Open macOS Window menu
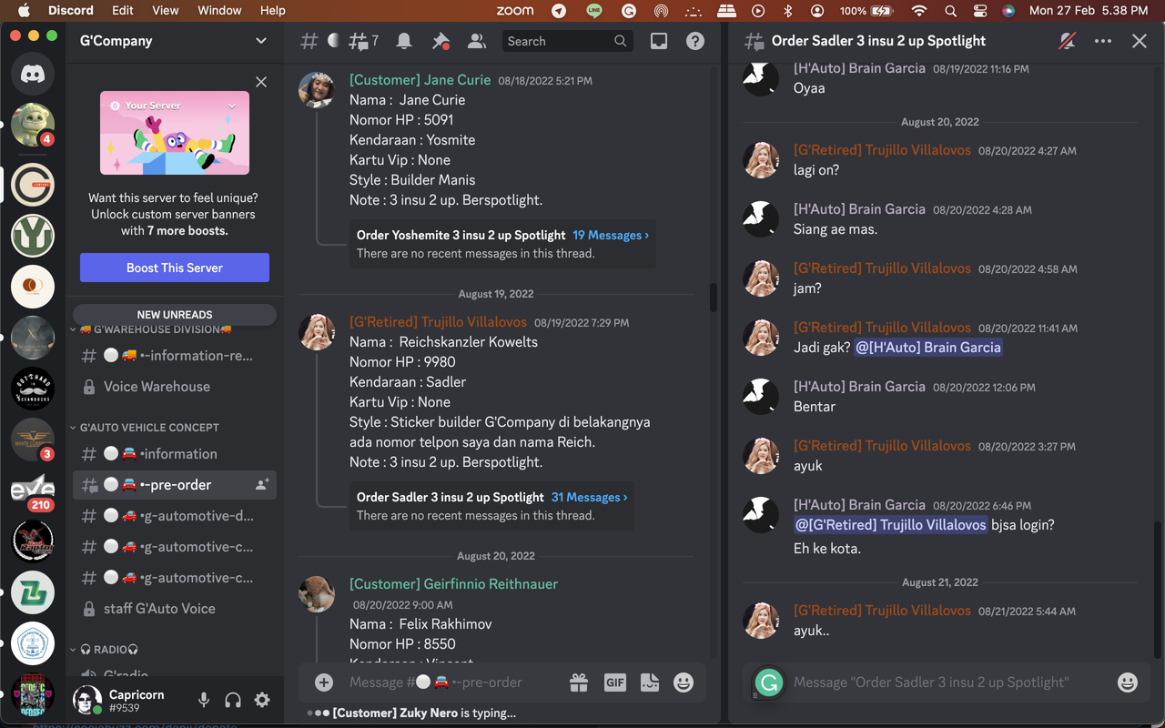 (219, 10)
